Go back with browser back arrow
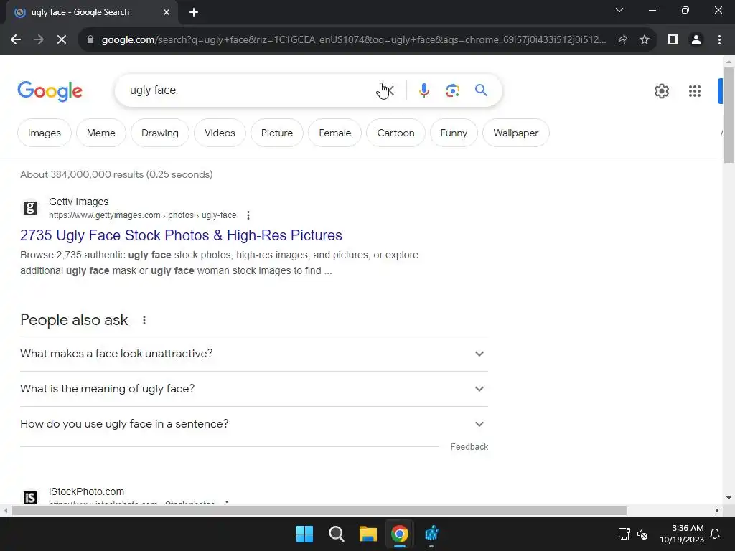This screenshot has height=551, width=735. click(x=16, y=40)
